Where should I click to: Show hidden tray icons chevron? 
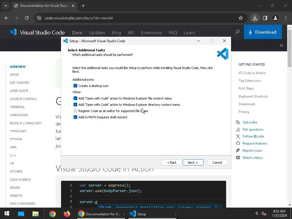point(257,213)
